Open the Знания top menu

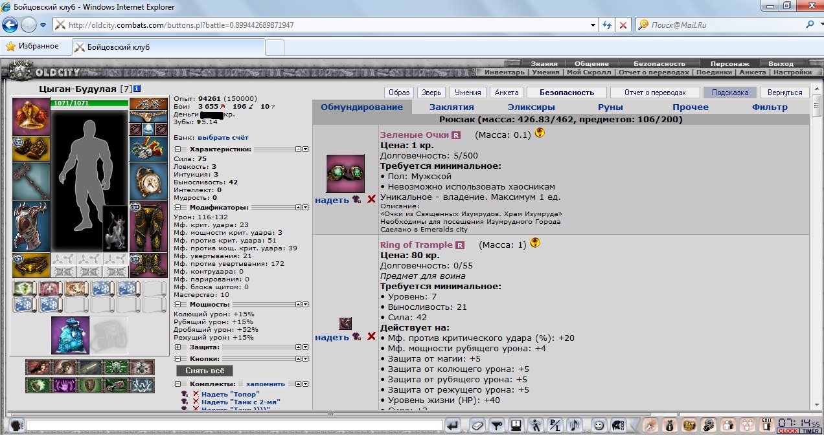(544, 64)
